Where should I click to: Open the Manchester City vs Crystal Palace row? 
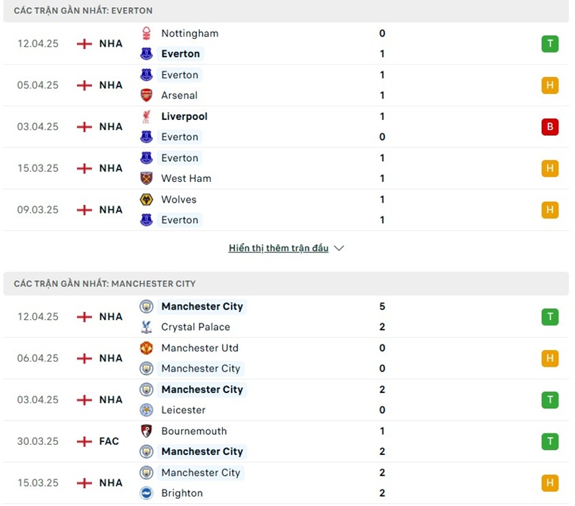click(x=287, y=317)
